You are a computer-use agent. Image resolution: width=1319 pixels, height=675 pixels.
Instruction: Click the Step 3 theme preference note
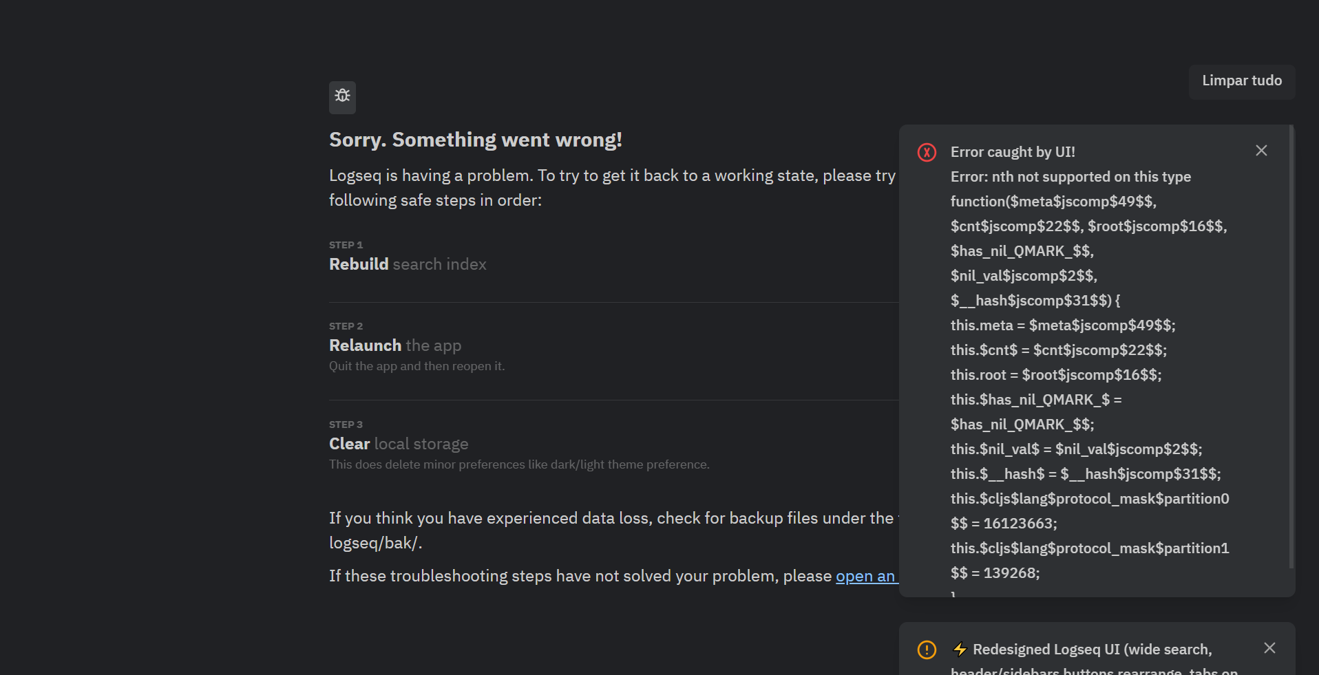pos(519,464)
